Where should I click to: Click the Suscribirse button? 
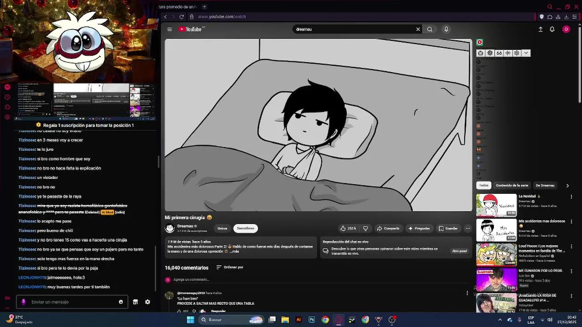(x=245, y=228)
